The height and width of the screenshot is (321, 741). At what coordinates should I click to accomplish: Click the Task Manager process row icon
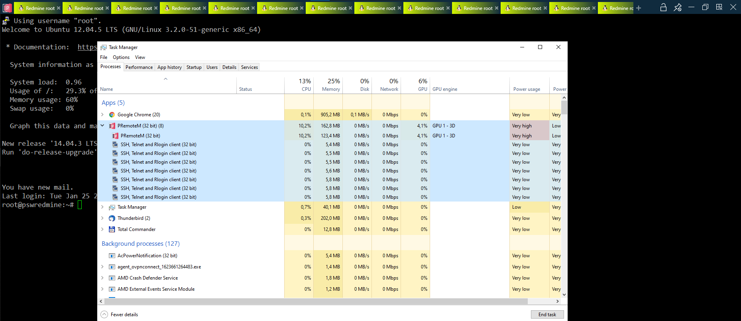tap(112, 207)
